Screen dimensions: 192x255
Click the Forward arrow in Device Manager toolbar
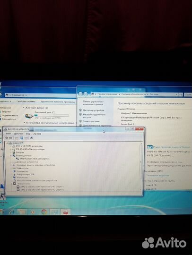(x=11, y=138)
